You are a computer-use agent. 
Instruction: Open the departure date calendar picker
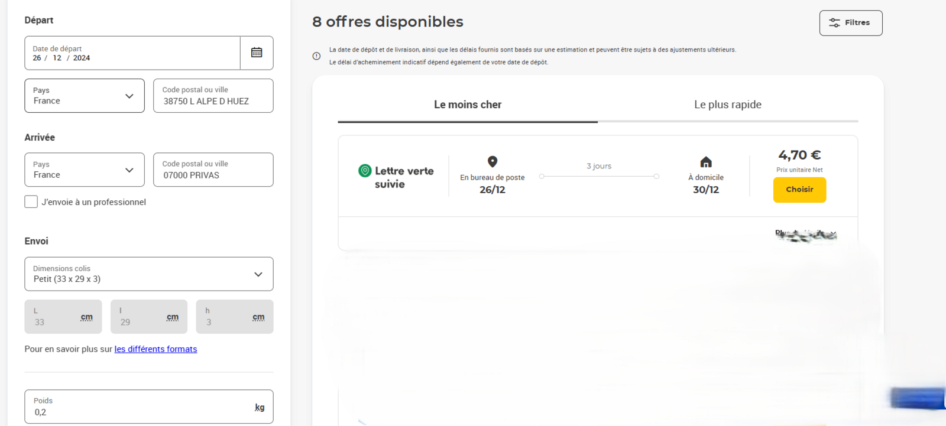click(x=257, y=53)
